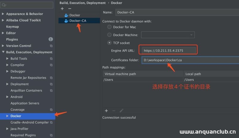
Task: Collapse Build, Execution, Deployment section
Action: tap(3, 52)
